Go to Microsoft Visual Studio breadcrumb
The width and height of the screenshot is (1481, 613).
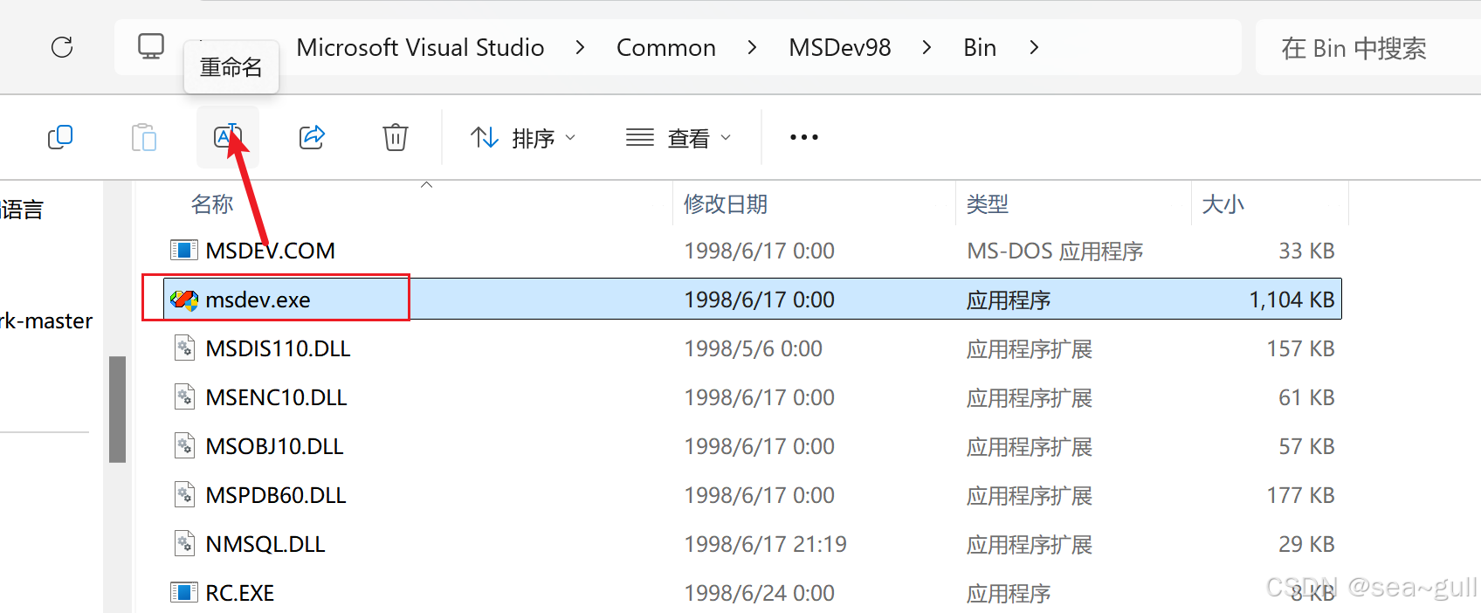coord(420,47)
